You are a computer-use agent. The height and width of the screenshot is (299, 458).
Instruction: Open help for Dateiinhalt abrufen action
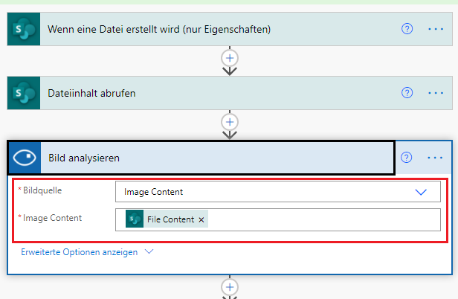[407, 93]
